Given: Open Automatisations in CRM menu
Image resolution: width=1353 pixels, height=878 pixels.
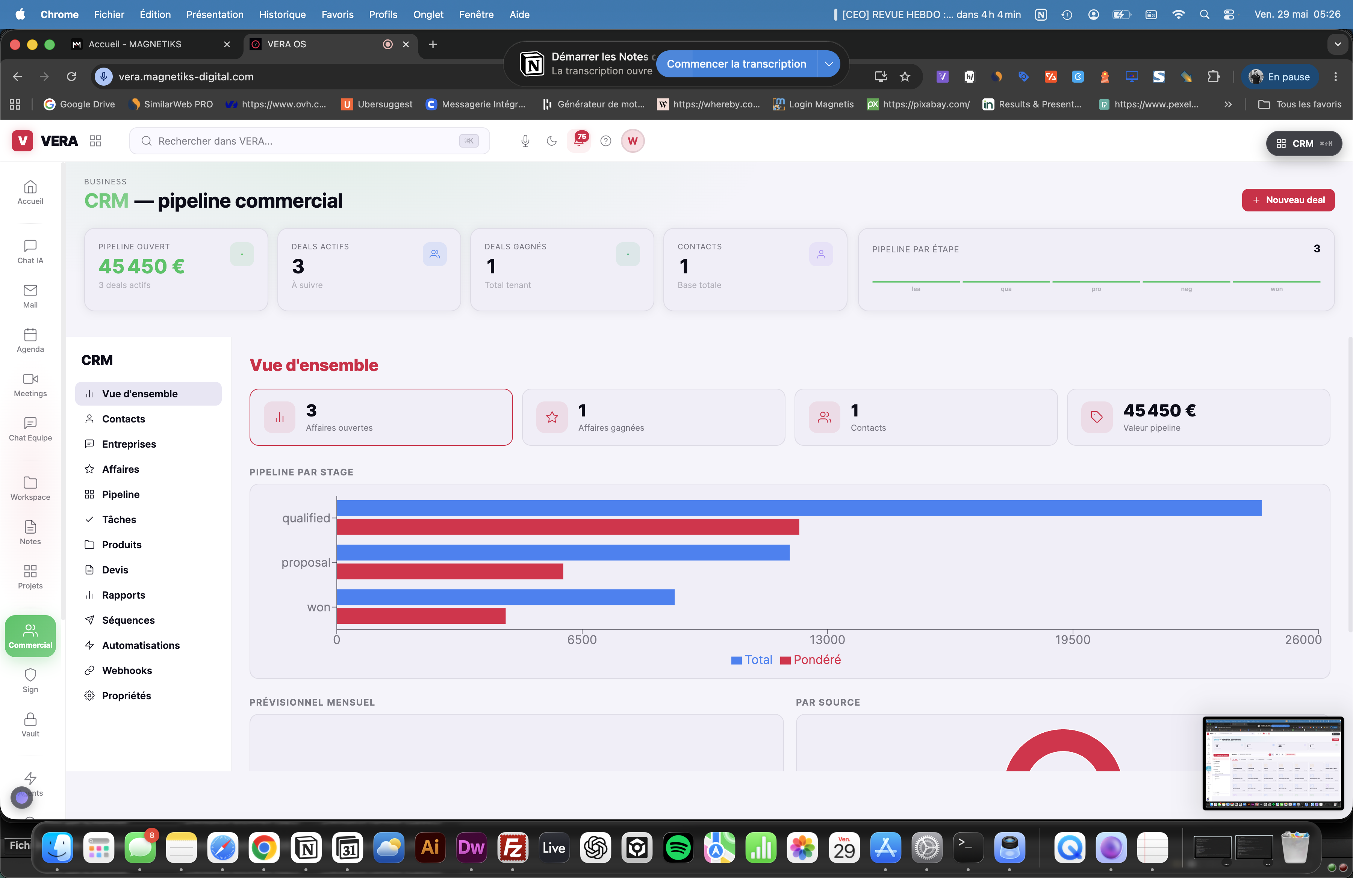Looking at the screenshot, I should pyautogui.click(x=148, y=645).
